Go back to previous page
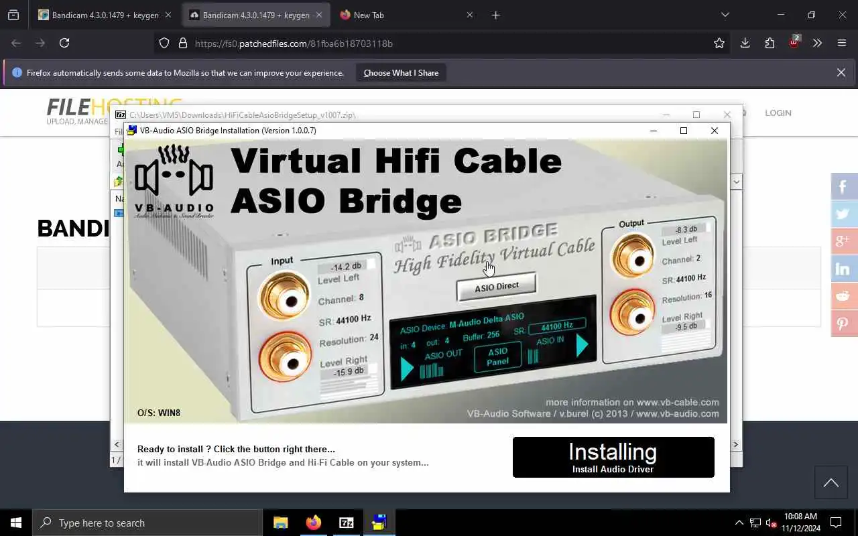858x536 pixels. 16,43
